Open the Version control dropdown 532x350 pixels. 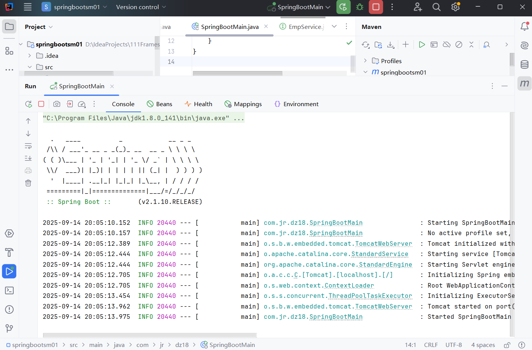point(141,7)
